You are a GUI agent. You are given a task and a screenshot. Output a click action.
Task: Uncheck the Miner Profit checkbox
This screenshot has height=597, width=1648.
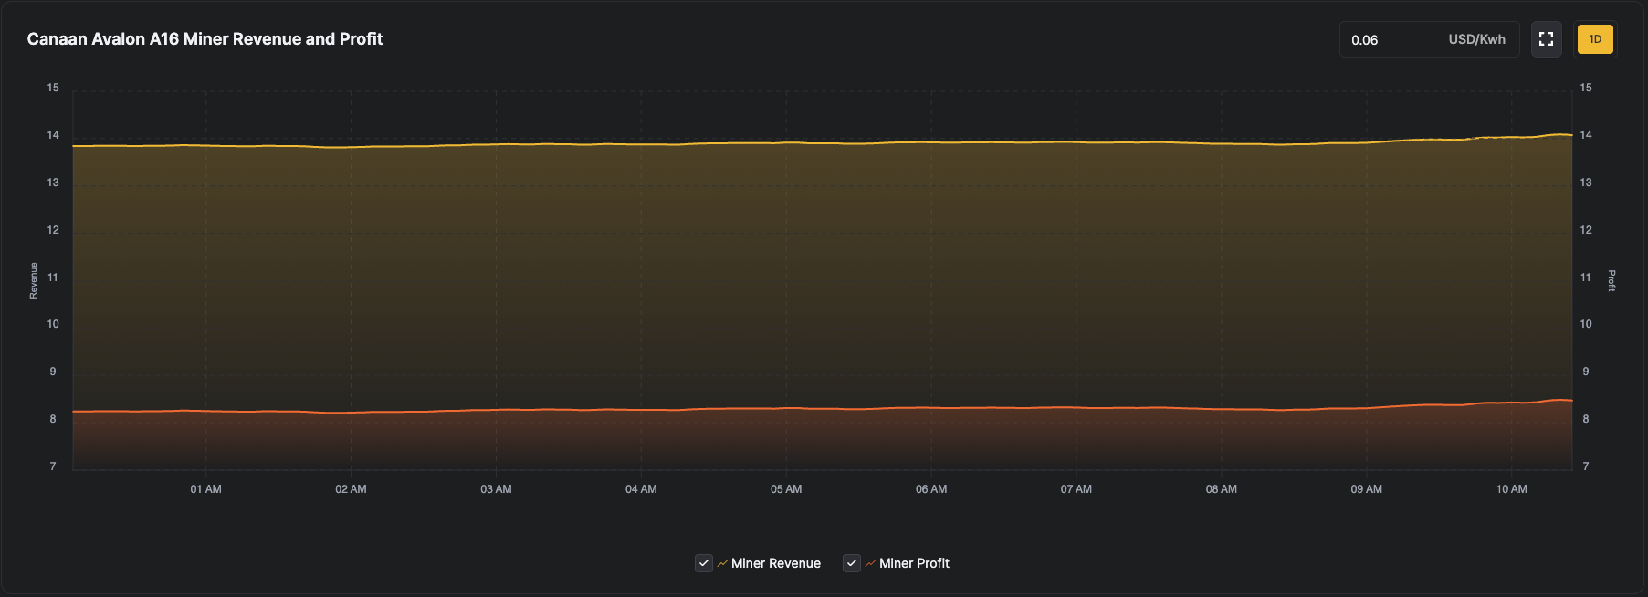tap(852, 563)
